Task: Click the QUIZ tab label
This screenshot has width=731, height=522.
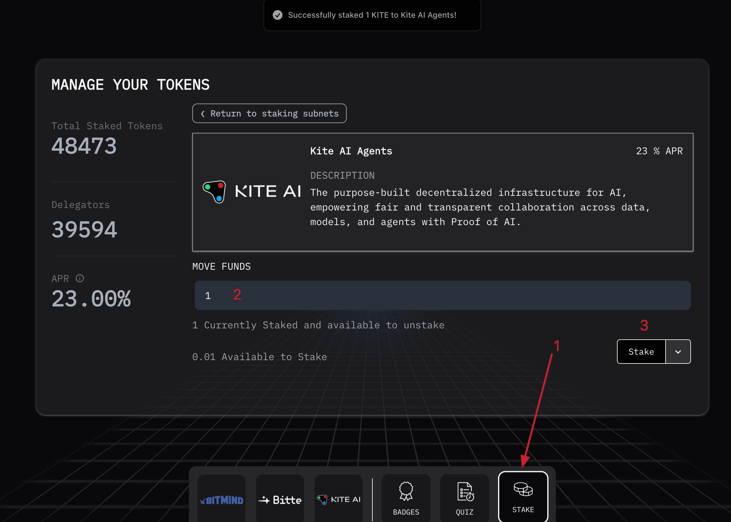Action: (465, 512)
